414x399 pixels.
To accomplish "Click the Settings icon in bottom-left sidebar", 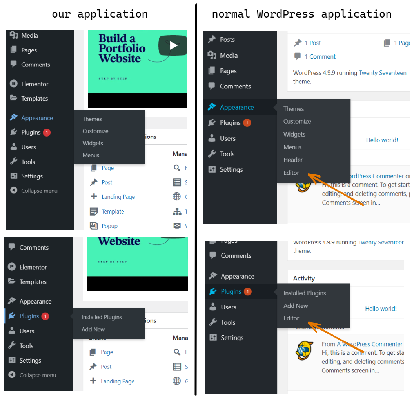I will coord(12,360).
